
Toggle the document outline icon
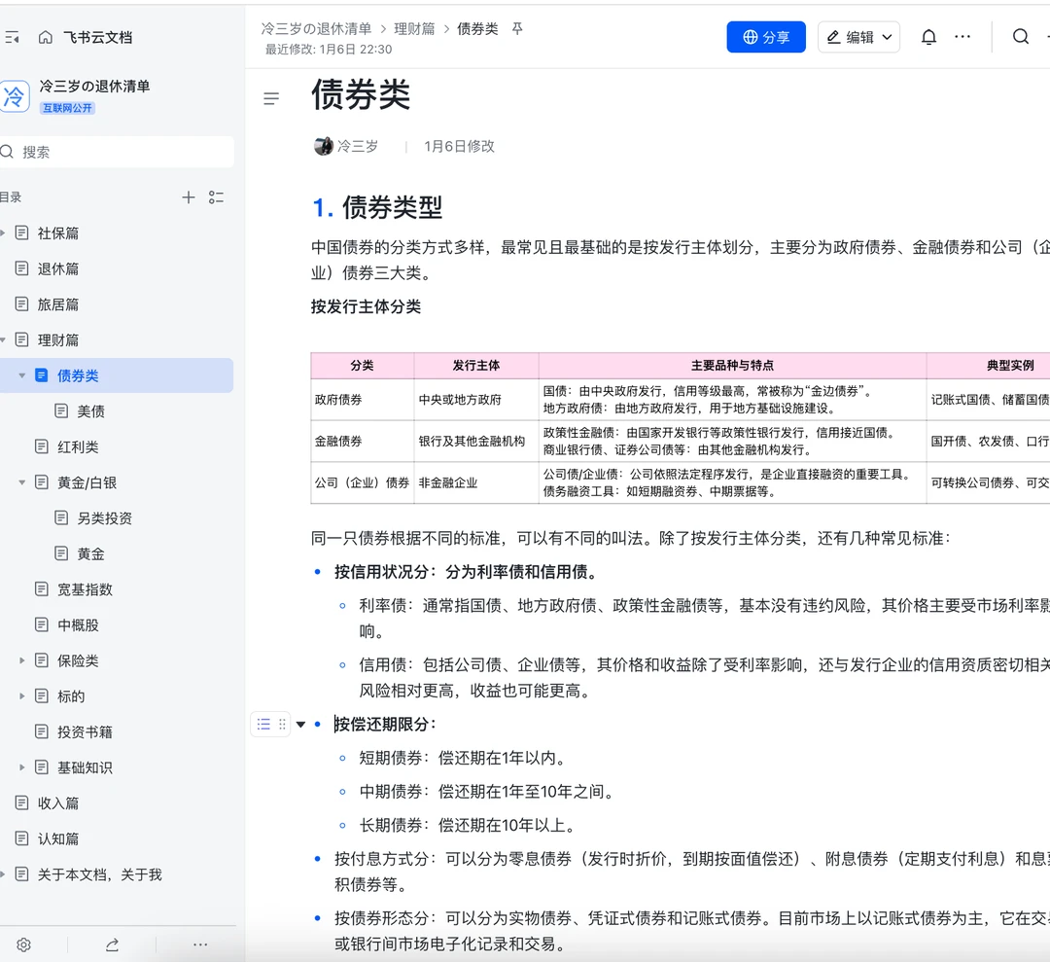pos(271,98)
